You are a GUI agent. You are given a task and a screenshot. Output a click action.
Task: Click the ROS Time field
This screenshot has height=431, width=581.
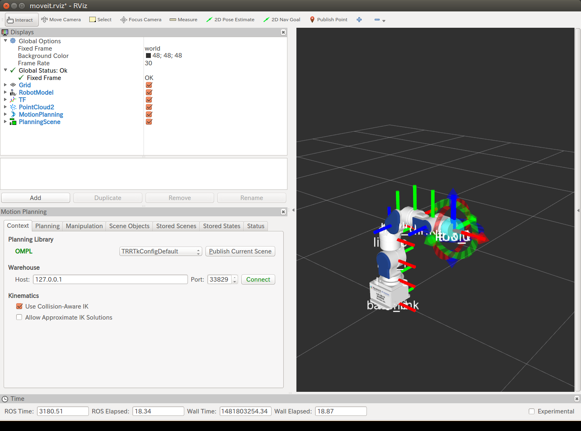[63, 411]
